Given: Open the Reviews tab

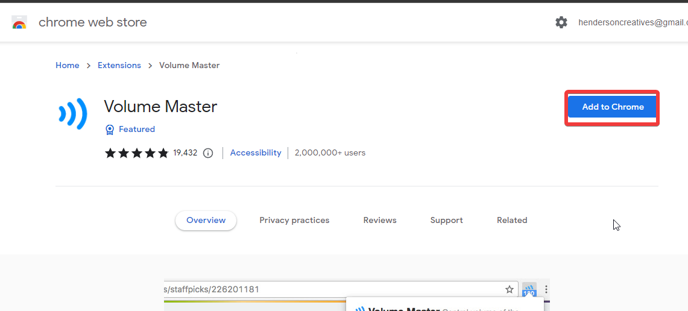Looking at the screenshot, I should [380, 220].
